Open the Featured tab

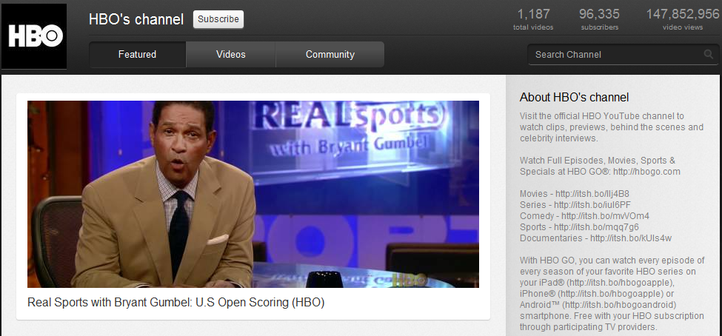click(x=137, y=54)
